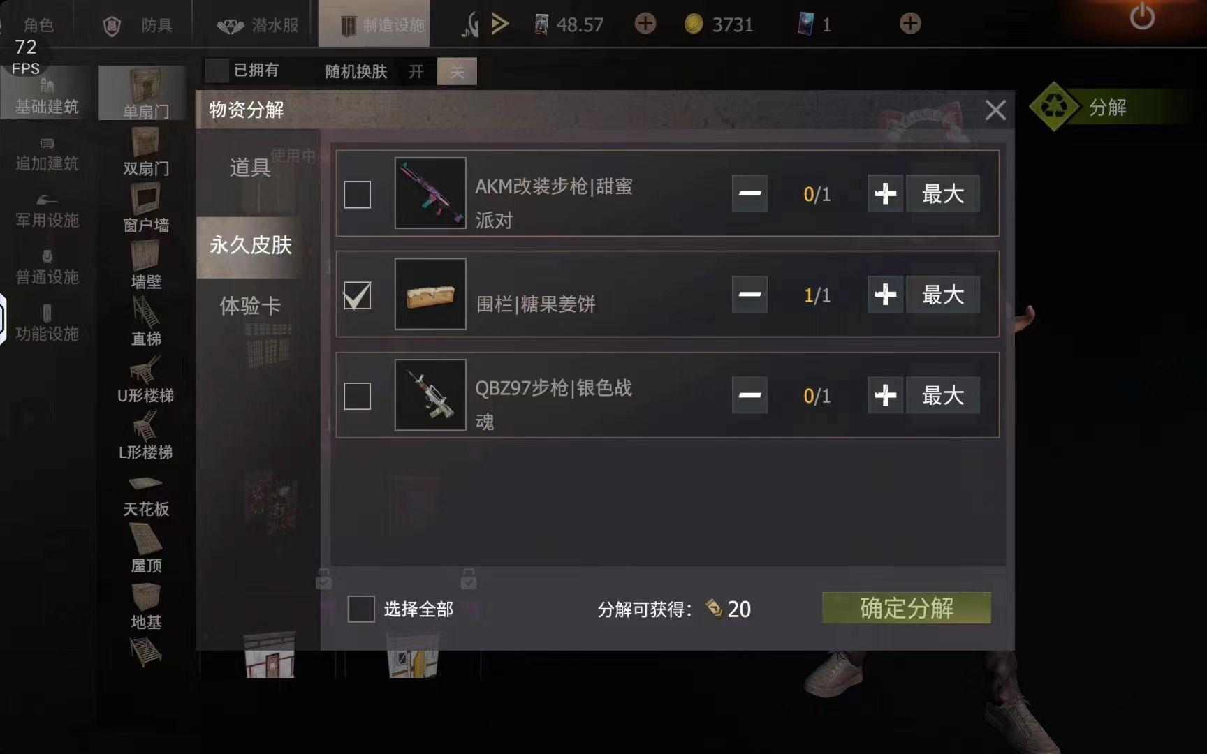
Task: Click the power icon at top right
Action: tap(1143, 17)
